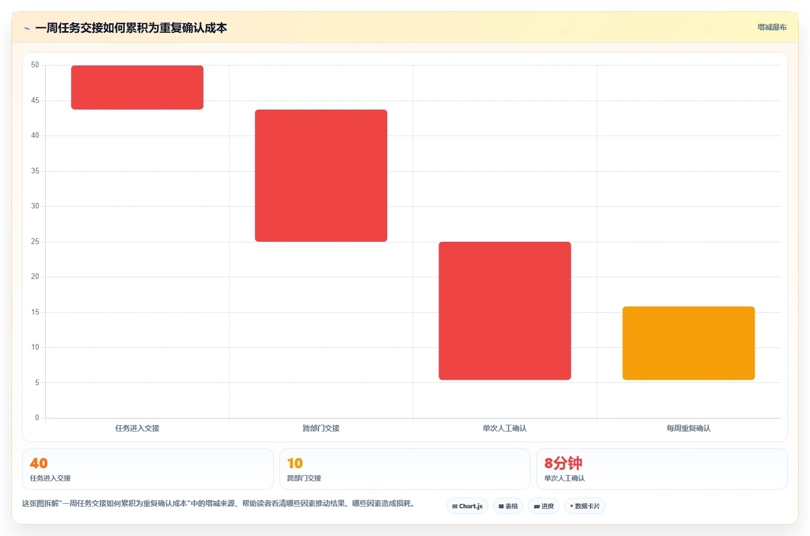Image resolution: width=810 pixels, height=536 pixels.
Task: Select the 进度 tag chip
Action: tap(544, 506)
